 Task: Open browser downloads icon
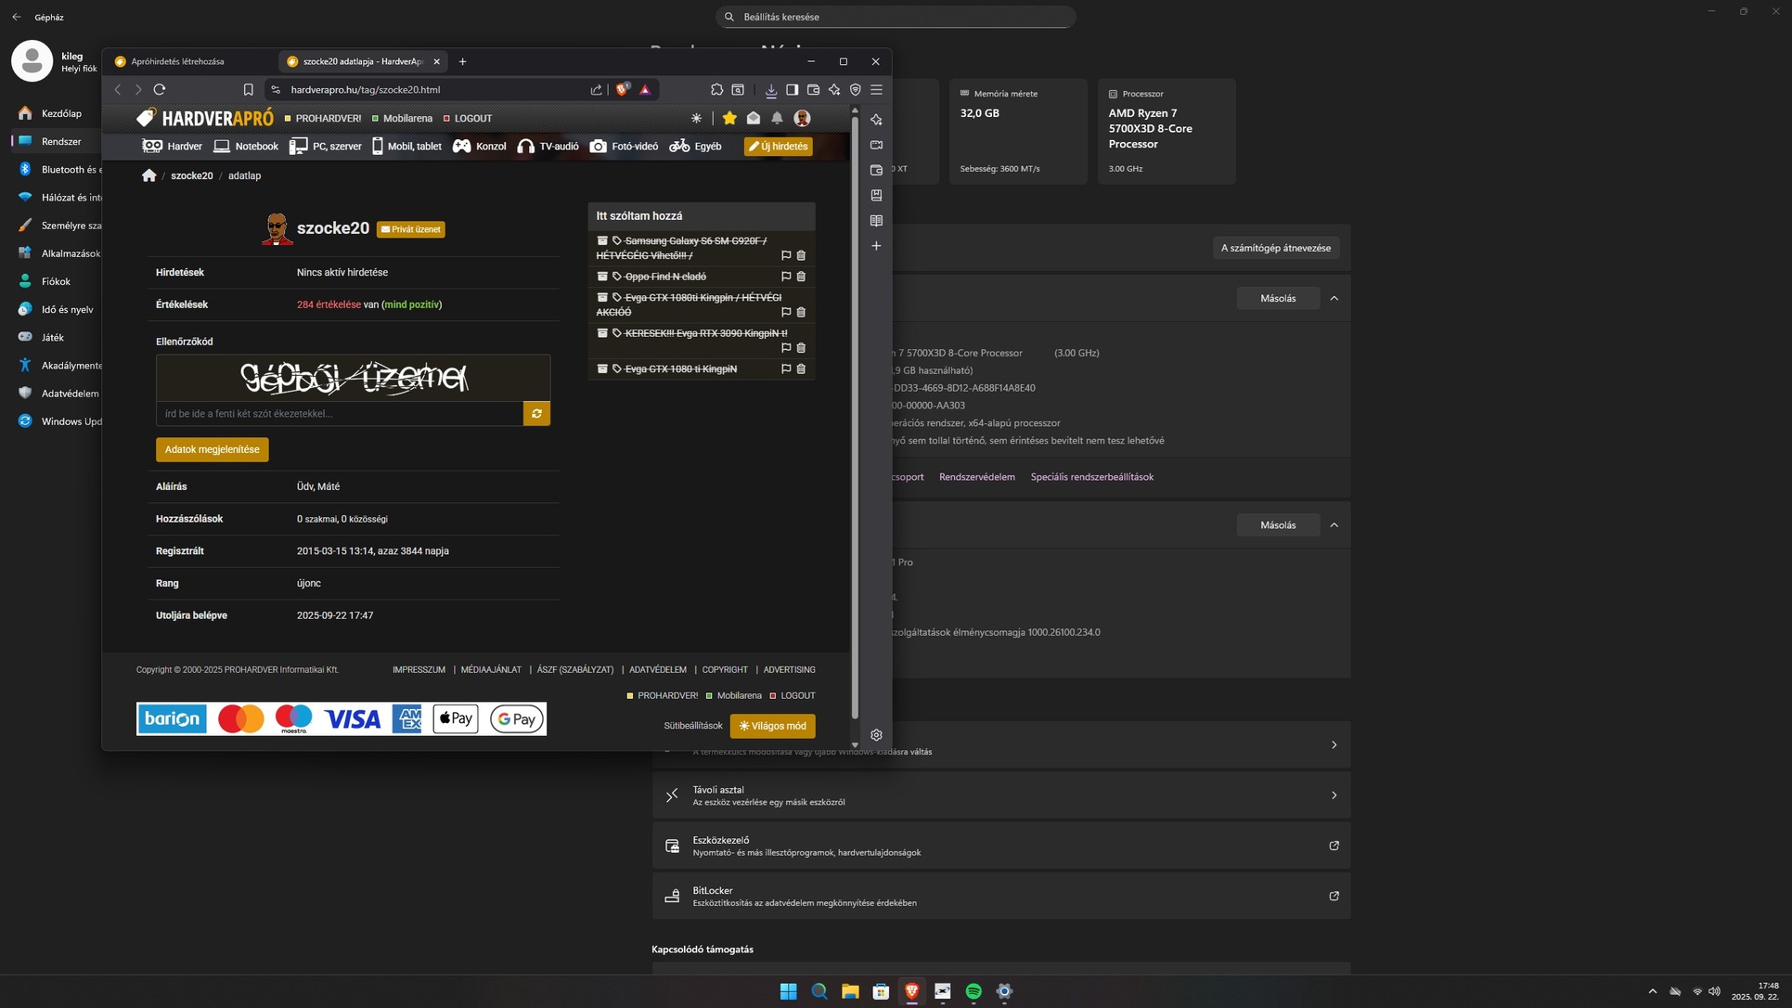coord(770,90)
